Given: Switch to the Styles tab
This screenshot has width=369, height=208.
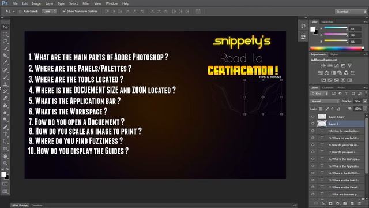Looking at the screenshot, I should [334, 54].
